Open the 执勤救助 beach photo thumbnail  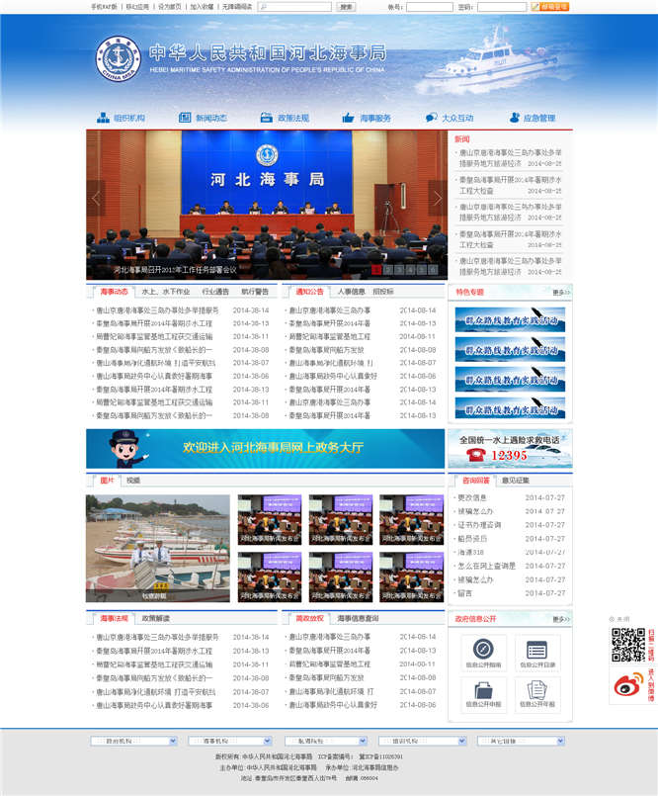click(157, 548)
